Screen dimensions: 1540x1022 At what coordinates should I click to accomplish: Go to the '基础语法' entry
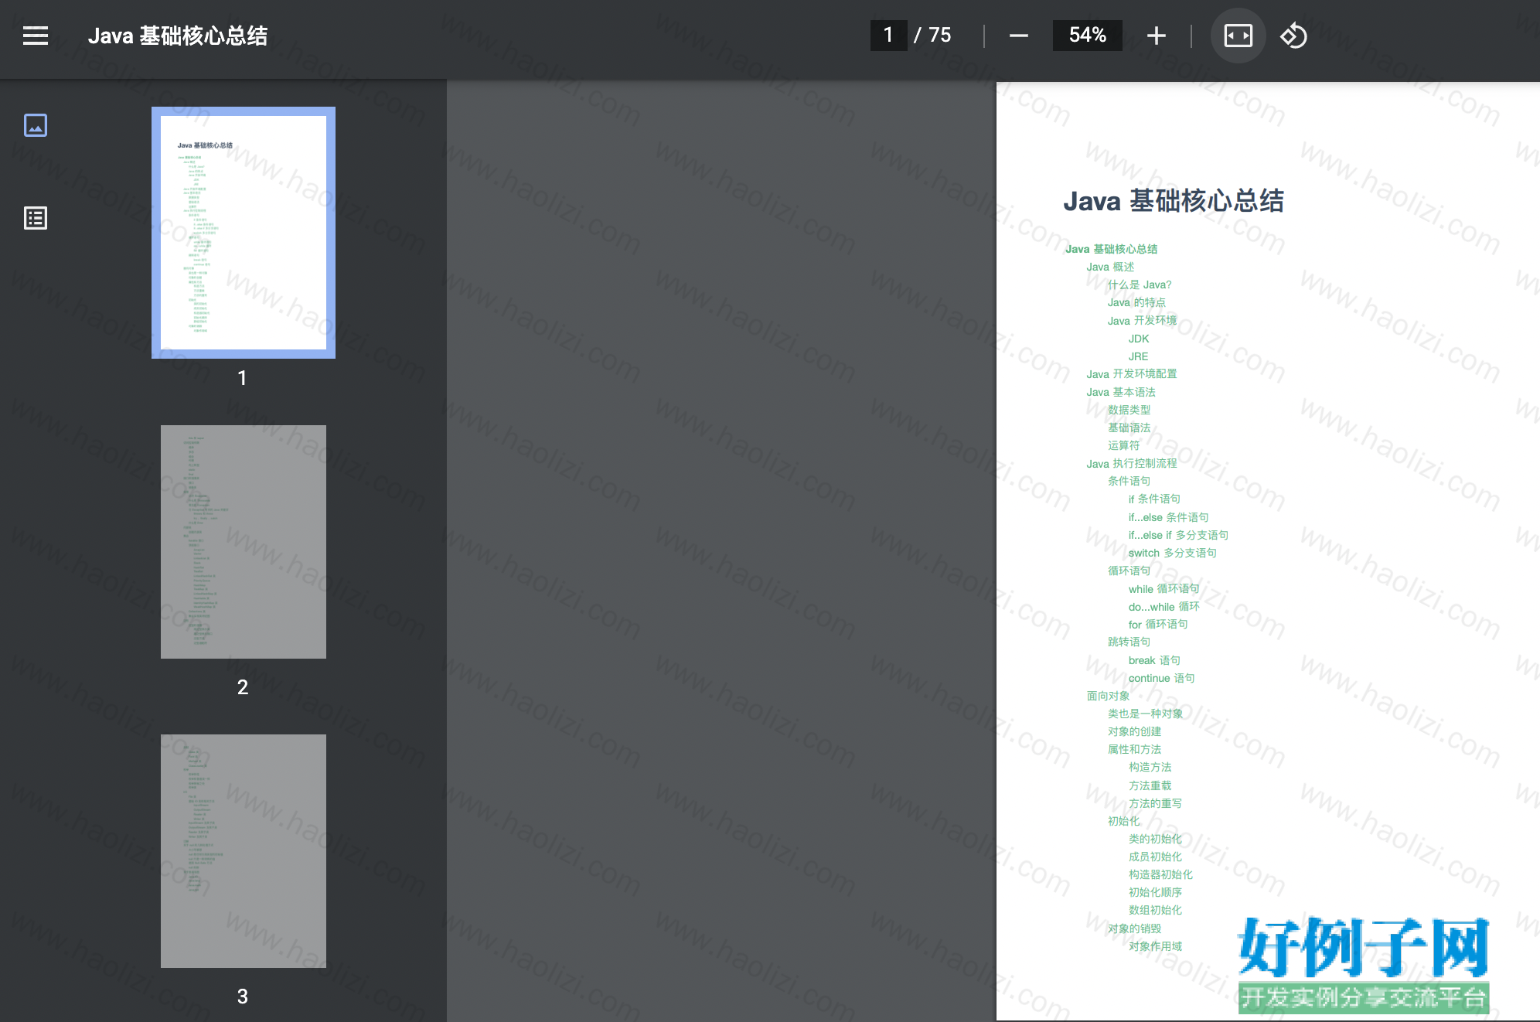coord(1129,428)
